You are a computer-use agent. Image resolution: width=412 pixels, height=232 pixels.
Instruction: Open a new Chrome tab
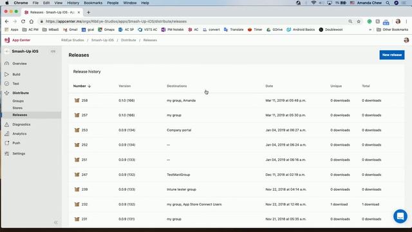(x=89, y=12)
